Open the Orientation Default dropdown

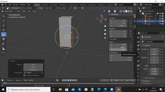point(30,8)
